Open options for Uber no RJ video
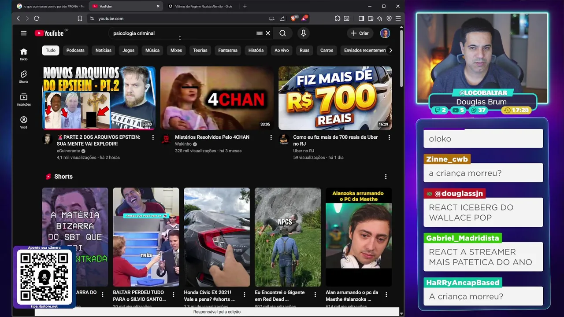 pos(389,137)
